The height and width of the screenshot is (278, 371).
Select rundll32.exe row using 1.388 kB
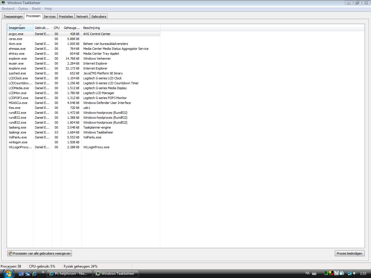click(x=84, y=118)
